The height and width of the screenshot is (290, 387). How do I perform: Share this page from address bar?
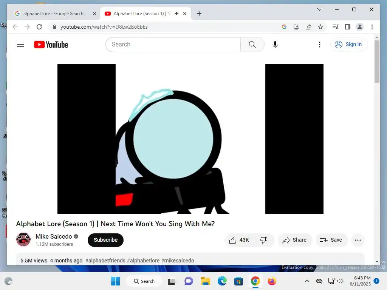[308, 27]
